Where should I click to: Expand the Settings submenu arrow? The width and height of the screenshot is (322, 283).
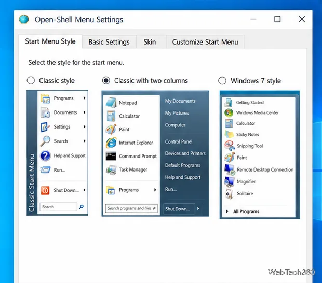pos(84,126)
